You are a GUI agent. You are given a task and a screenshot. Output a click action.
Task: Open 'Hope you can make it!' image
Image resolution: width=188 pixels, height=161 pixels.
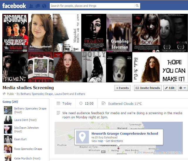[x=174, y=67]
